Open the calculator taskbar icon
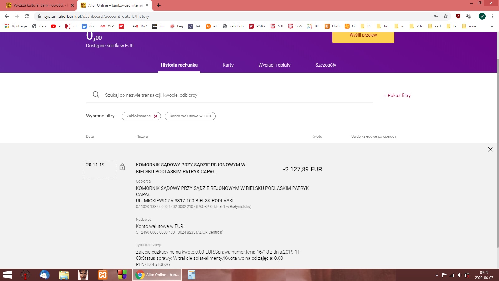499x281 pixels. tap(191, 275)
